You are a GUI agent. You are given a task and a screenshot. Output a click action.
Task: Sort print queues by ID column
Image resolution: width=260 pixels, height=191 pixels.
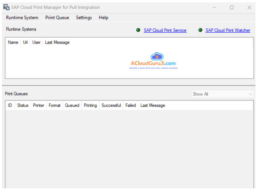point(10,105)
